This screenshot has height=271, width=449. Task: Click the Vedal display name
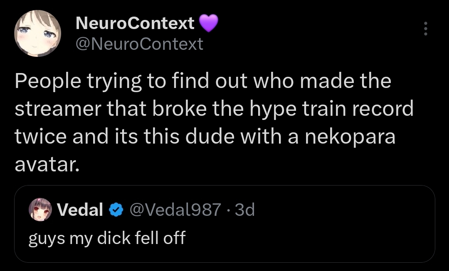[x=80, y=210]
